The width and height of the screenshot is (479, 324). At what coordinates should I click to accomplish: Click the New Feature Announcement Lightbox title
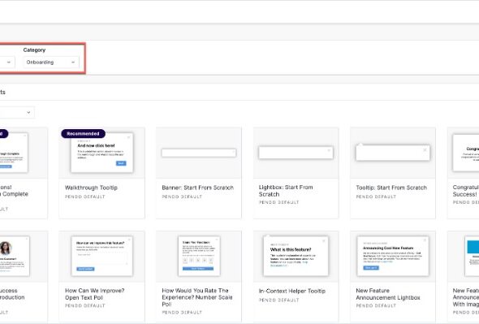[x=388, y=294]
